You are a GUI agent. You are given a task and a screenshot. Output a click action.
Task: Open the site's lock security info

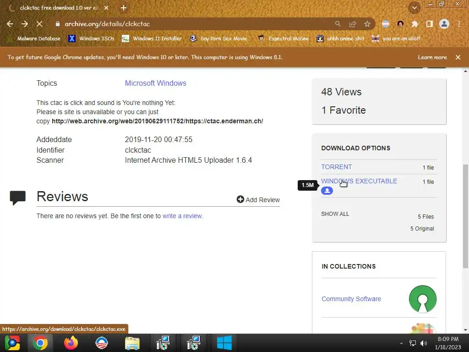[x=58, y=24]
